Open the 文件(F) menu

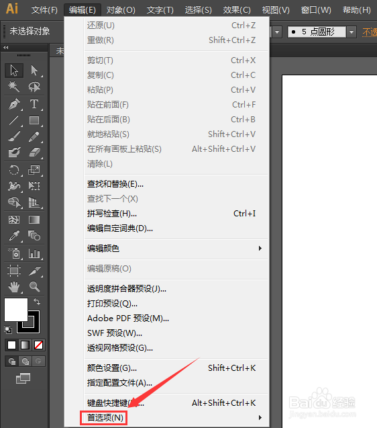44,10
